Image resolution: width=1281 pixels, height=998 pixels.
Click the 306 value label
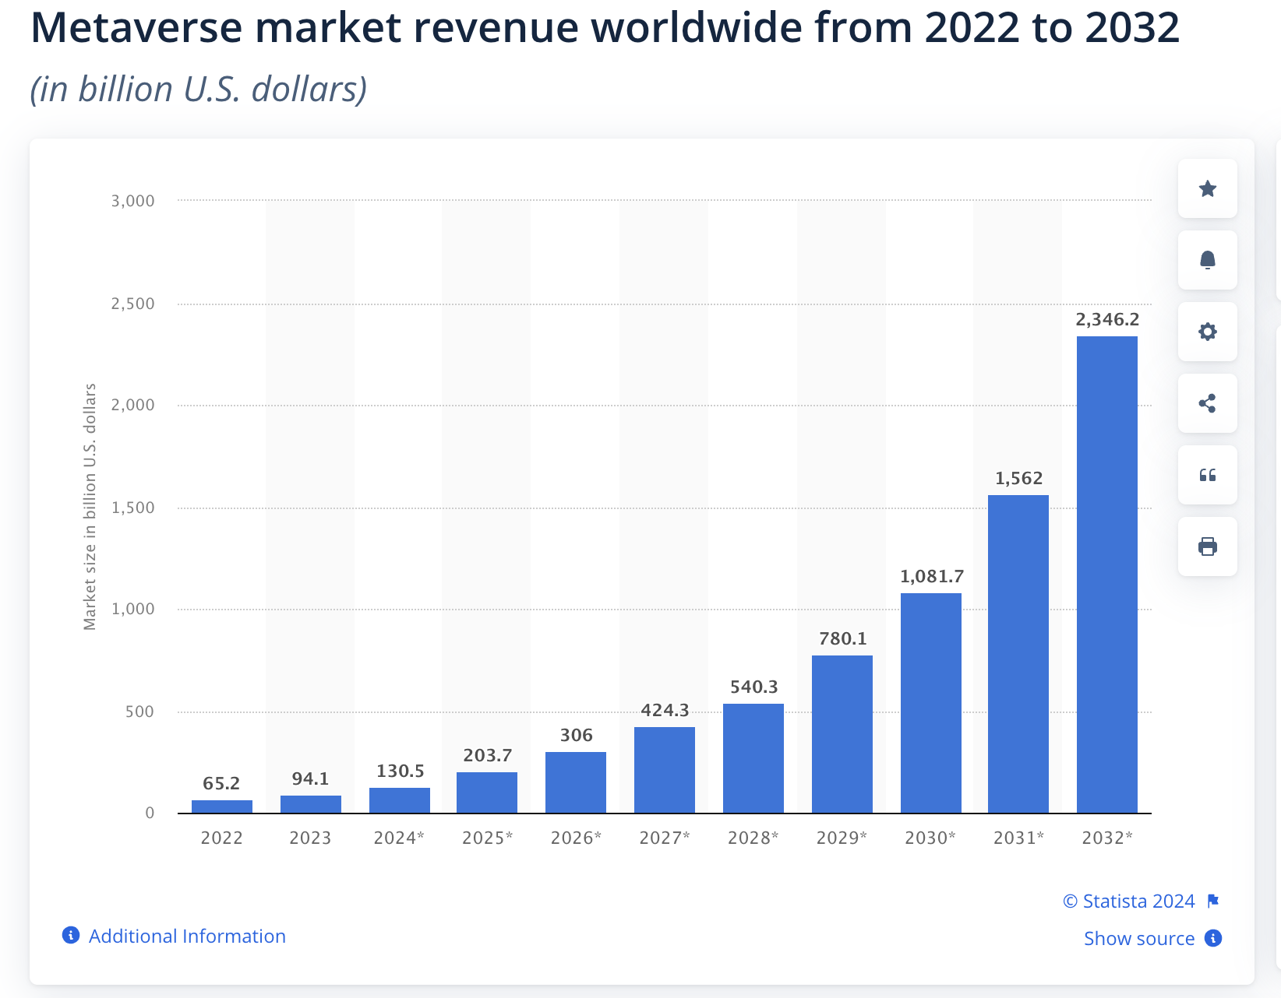click(x=577, y=735)
